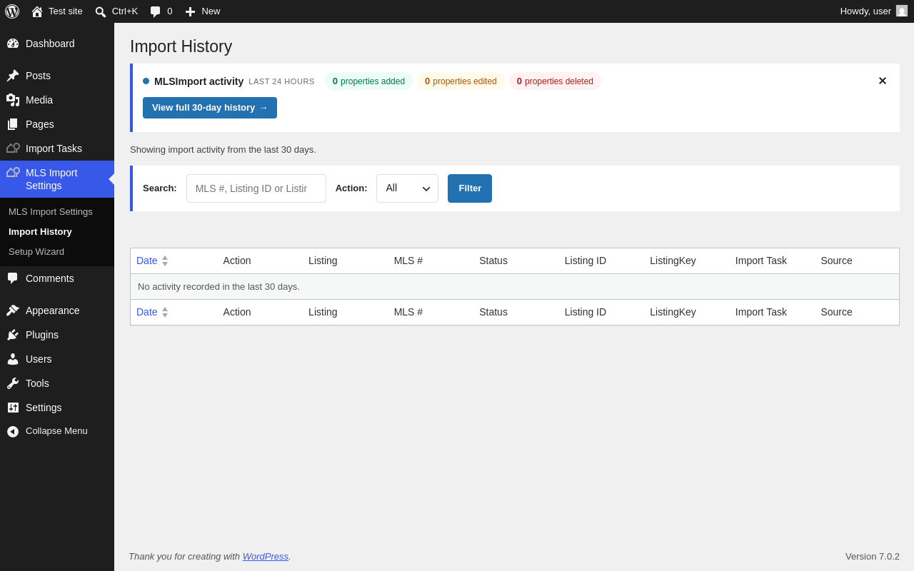Open the comments bubble icon in admin bar

155,11
